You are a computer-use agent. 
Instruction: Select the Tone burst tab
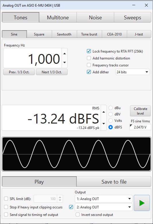coord(89,34)
